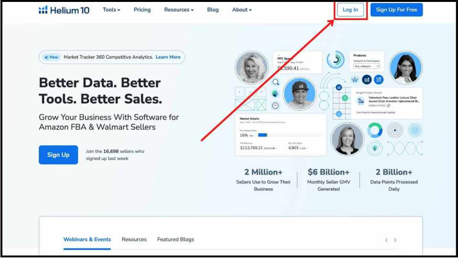Screen dimensions: 458x258
Task: Click the atom icon under Products card
Action: tap(378, 79)
